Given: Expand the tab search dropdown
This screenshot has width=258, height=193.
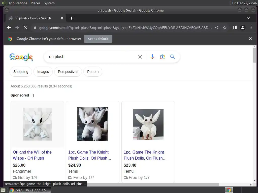Looking at the screenshot, I should 249,18.
